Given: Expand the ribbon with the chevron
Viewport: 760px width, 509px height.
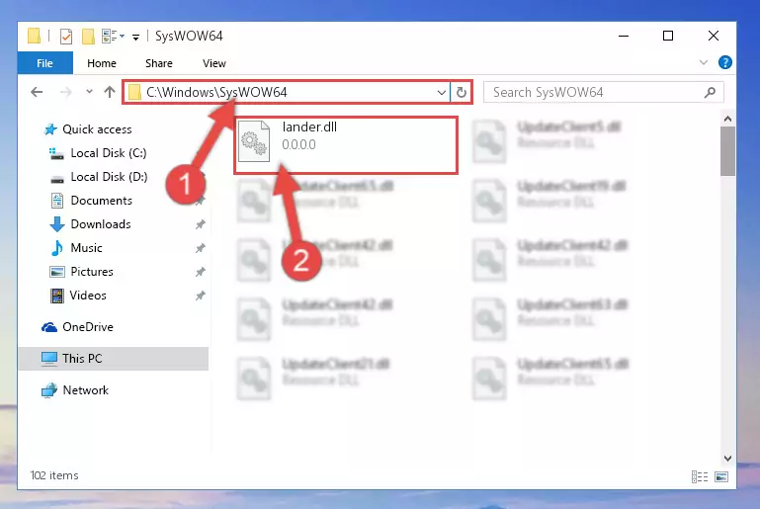Looking at the screenshot, I should [704, 62].
